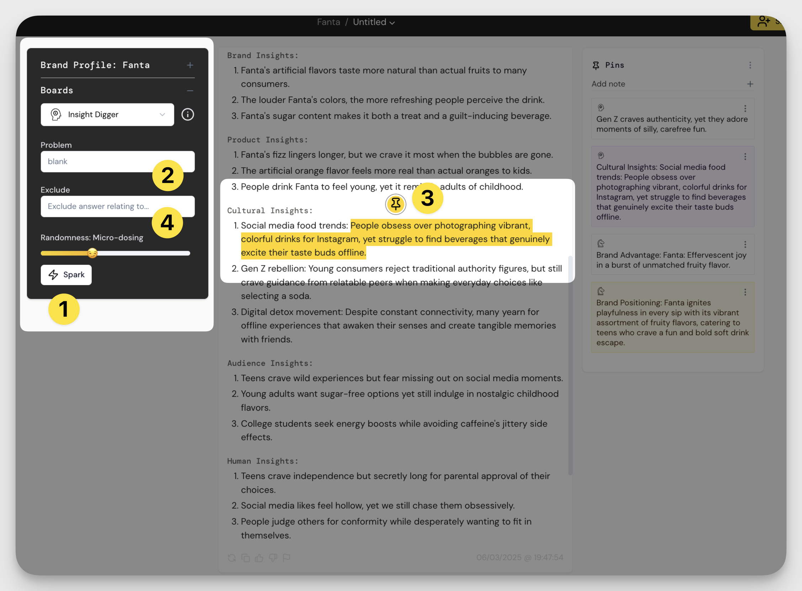Click the thumbs up icon
Screen dimensions: 802x591
[x=259, y=558]
